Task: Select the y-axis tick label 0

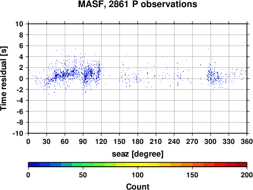Action: (x=21, y=79)
